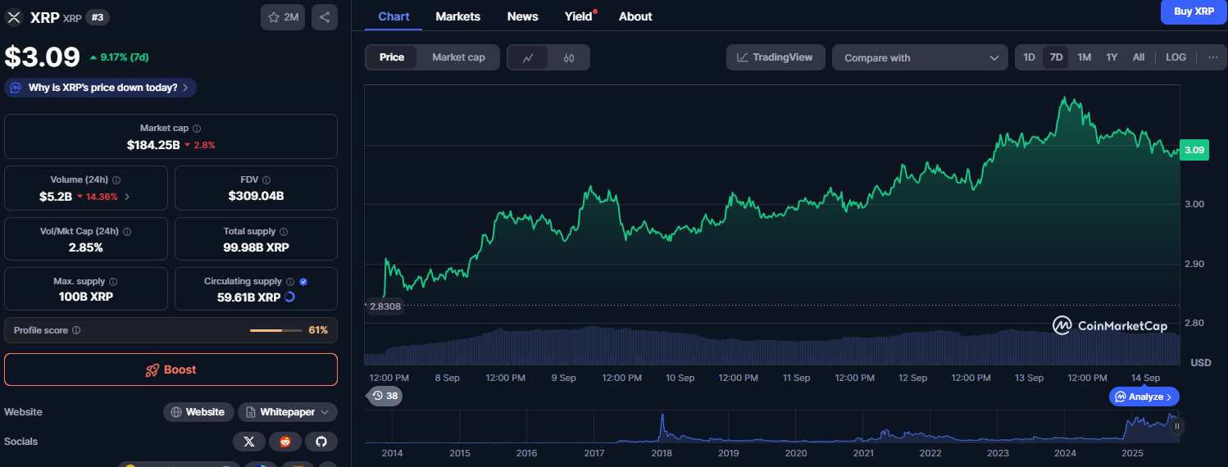Open Why is XRP's price down today
Viewport: 1228px width, 467px height.
point(101,88)
